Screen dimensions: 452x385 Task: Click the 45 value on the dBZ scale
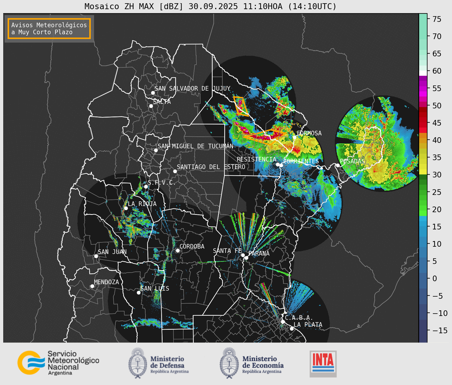pyautogui.click(x=437, y=123)
